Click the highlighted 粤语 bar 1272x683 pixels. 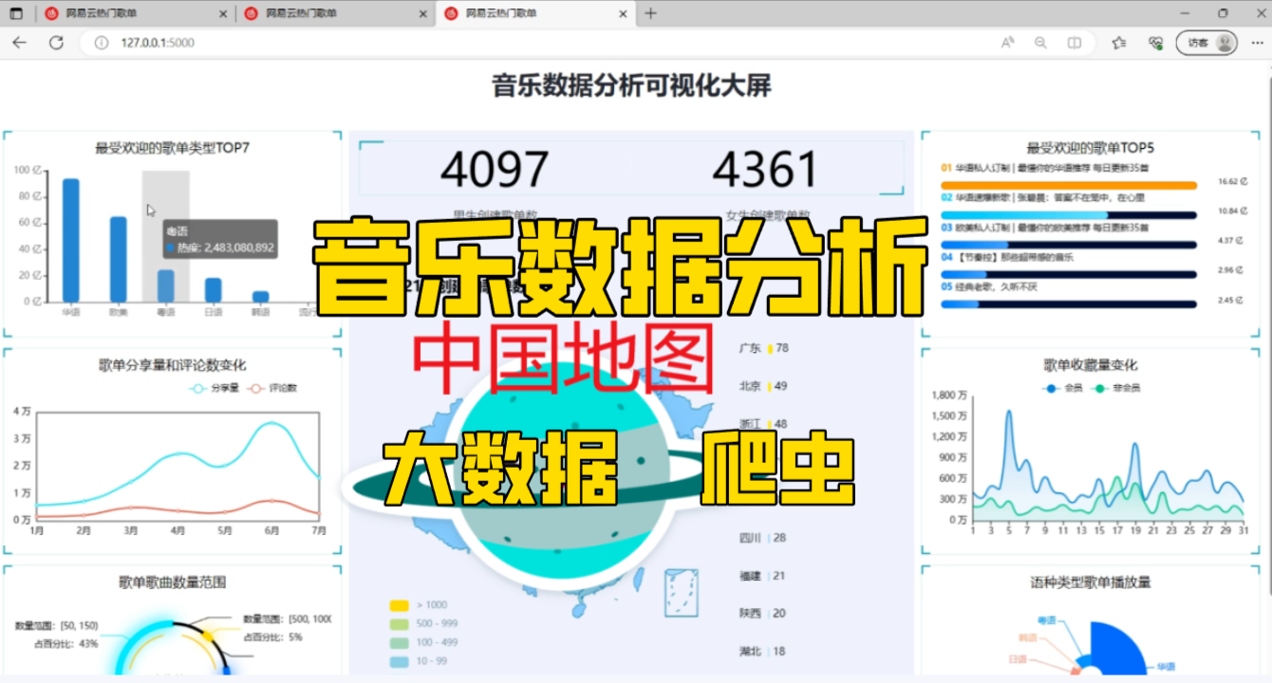[x=165, y=286]
